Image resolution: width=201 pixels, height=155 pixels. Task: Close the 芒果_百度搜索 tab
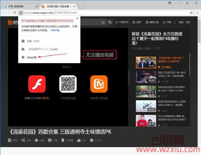pos(37,6)
